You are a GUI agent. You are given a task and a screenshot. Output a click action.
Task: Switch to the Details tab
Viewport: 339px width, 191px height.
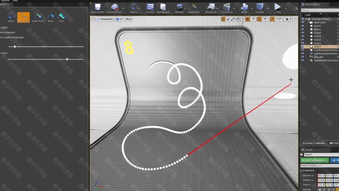coord(309,150)
